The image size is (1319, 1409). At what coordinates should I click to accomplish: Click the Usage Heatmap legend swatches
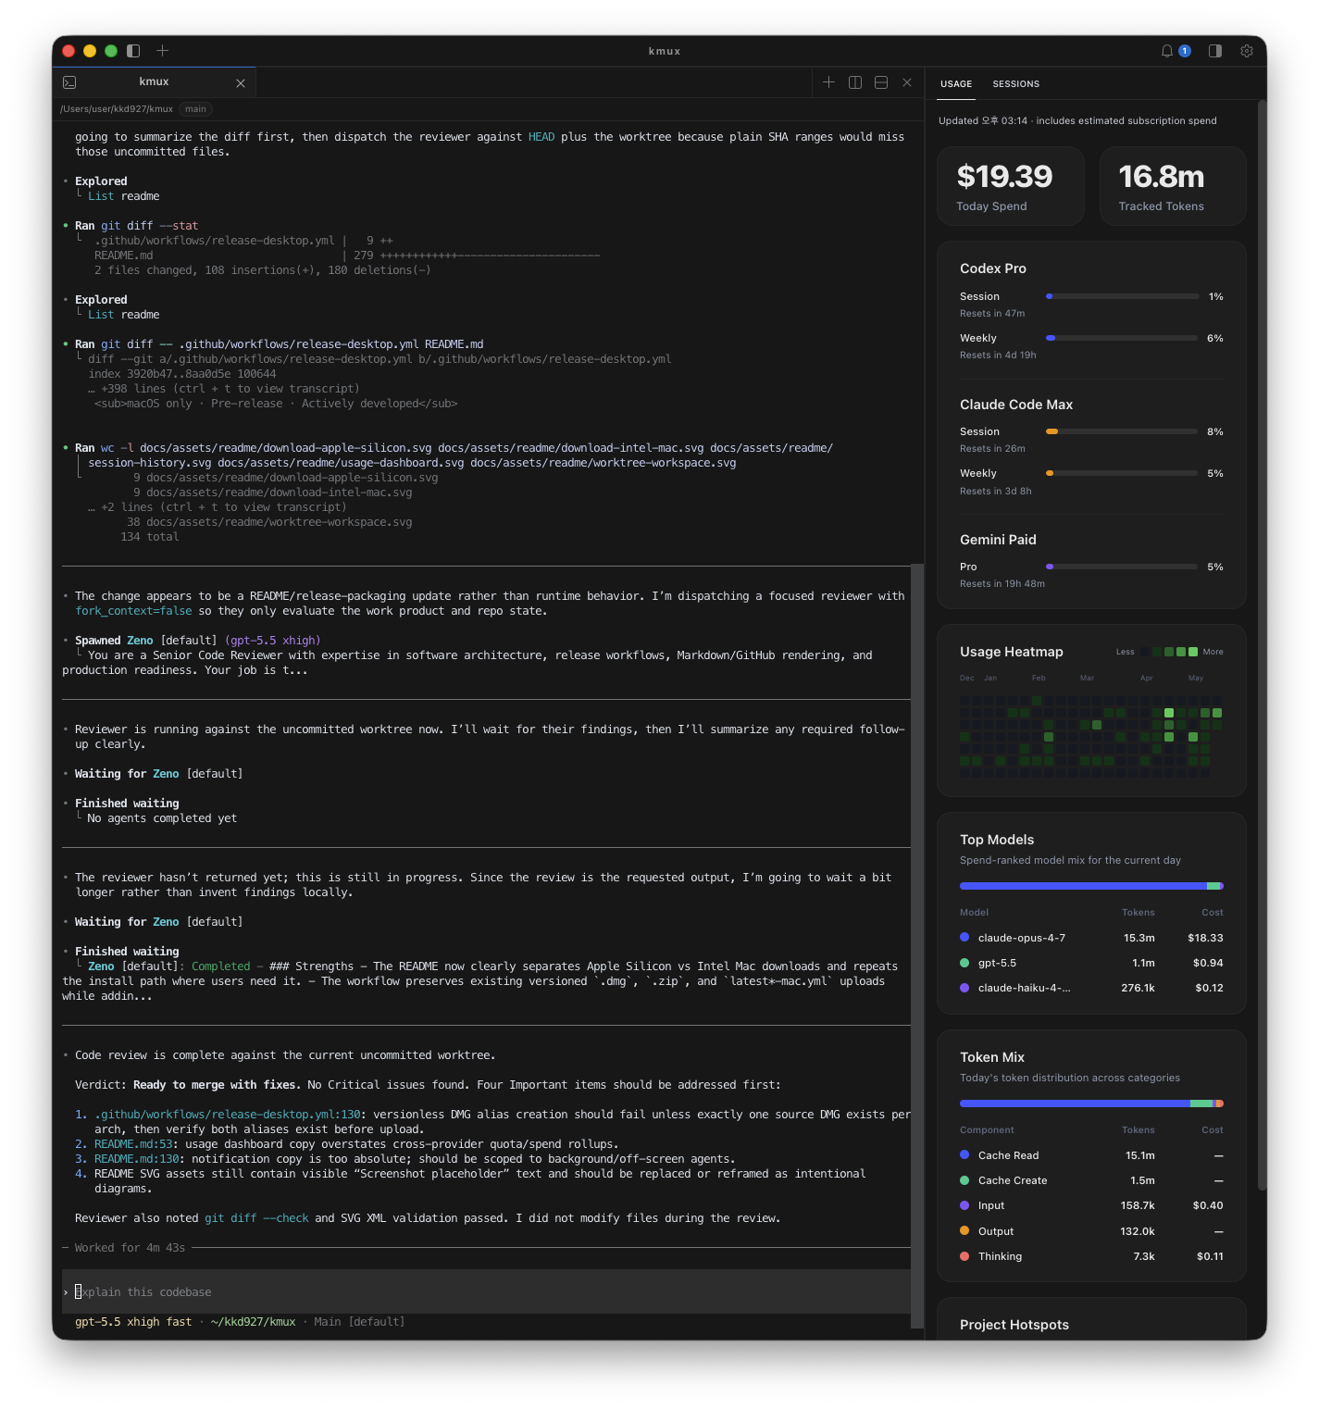point(1168,652)
